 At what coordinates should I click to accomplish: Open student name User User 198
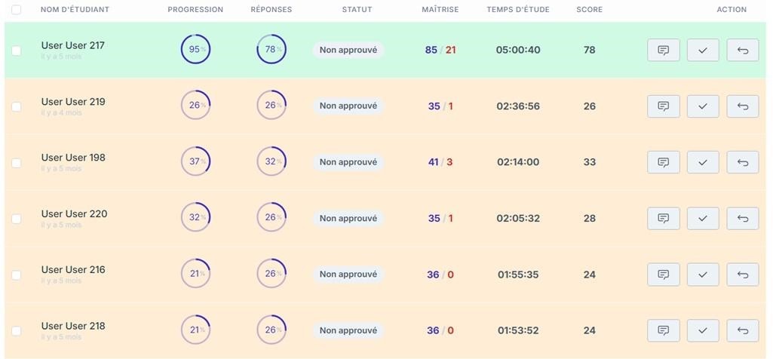click(73, 158)
